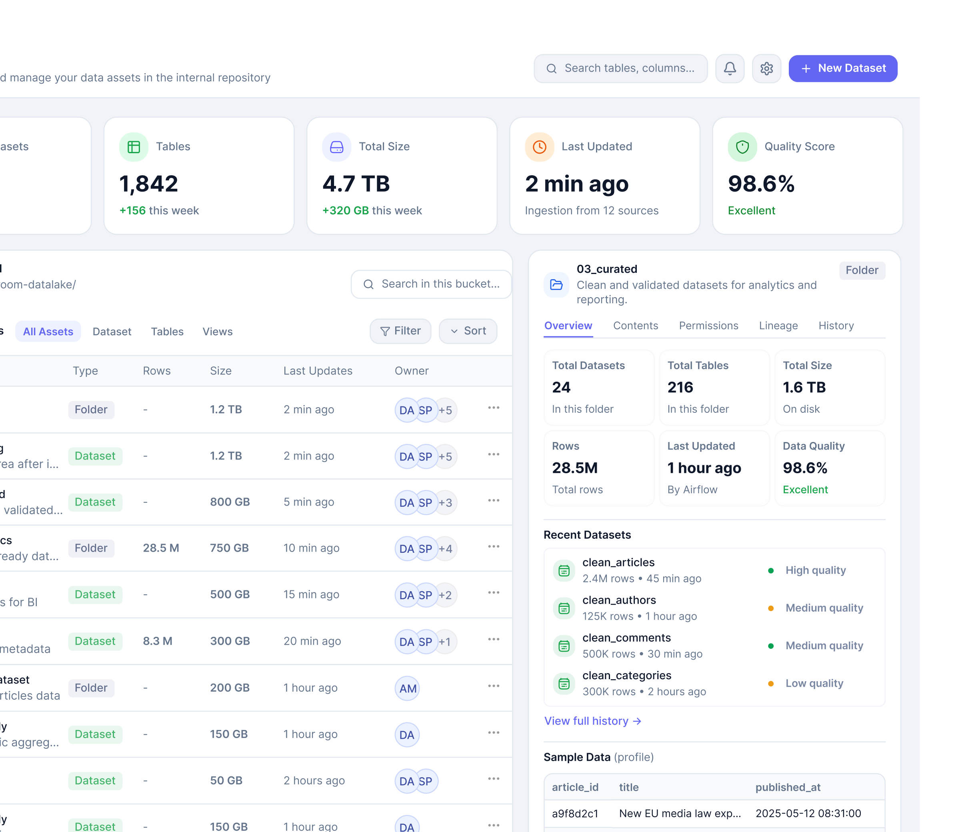Click the Last Updates column header
This screenshot has width=960, height=832.
[x=318, y=371]
